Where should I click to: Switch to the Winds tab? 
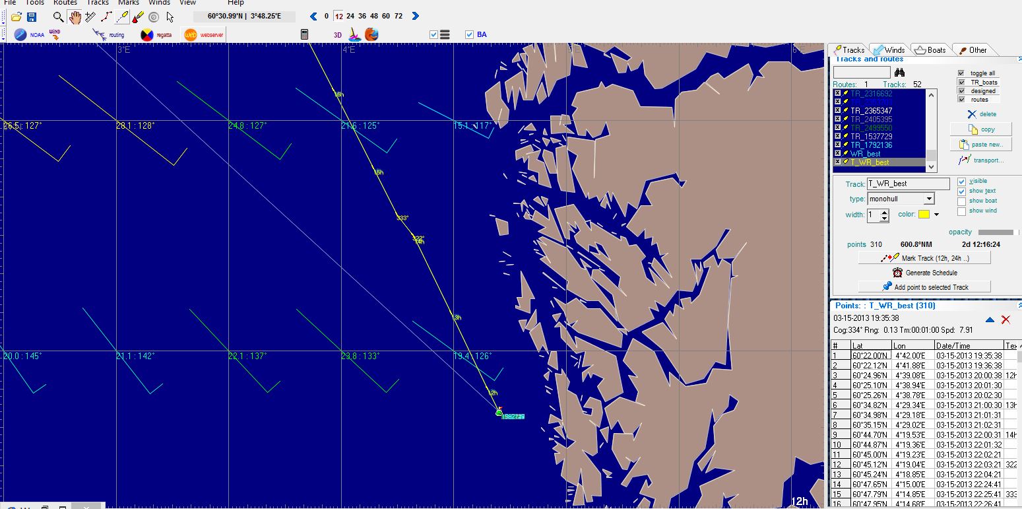coord(888,50)
